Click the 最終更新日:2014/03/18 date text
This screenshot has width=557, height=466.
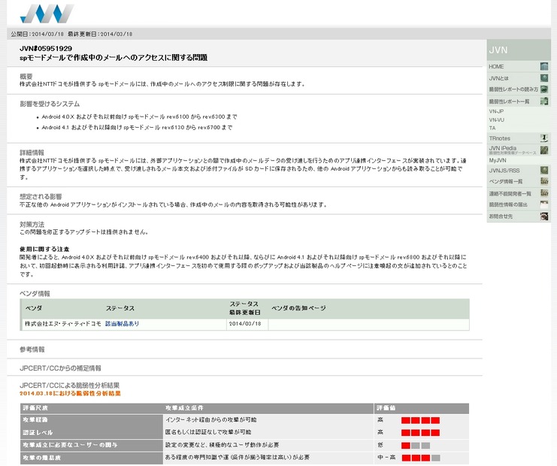(x=100, y=34)
